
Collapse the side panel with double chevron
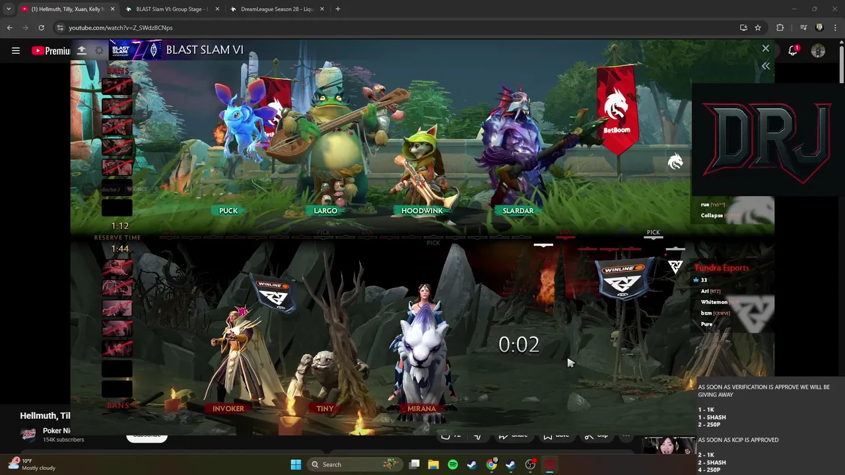tap(766, 66)
